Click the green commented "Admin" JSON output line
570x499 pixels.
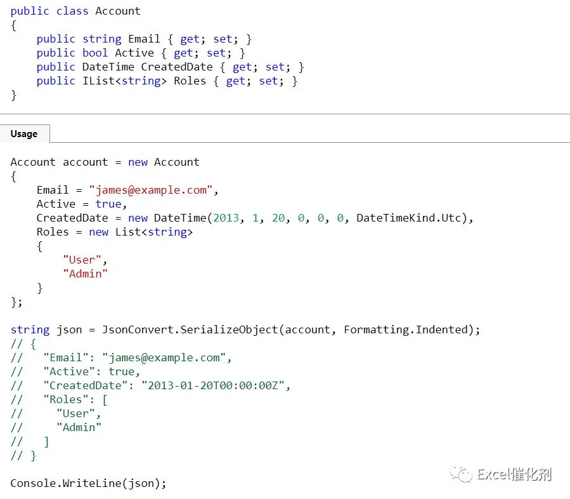pyautogui.click(x=56, y=427)
